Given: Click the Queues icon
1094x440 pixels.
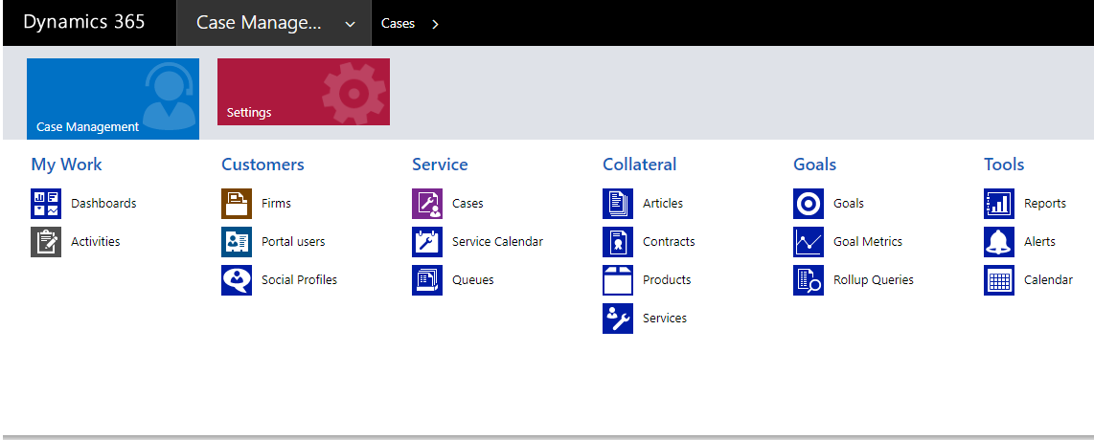Looking at the screenshot, I should (427, 280).
